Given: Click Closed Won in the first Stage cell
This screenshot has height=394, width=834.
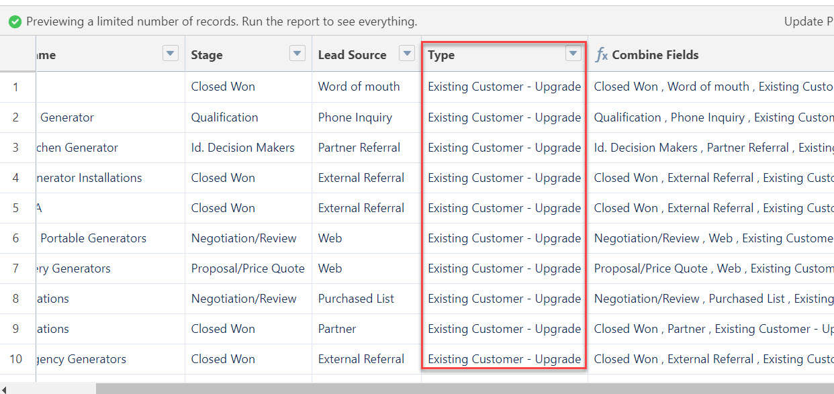Looking at the screenshot, I should (223, 87).
